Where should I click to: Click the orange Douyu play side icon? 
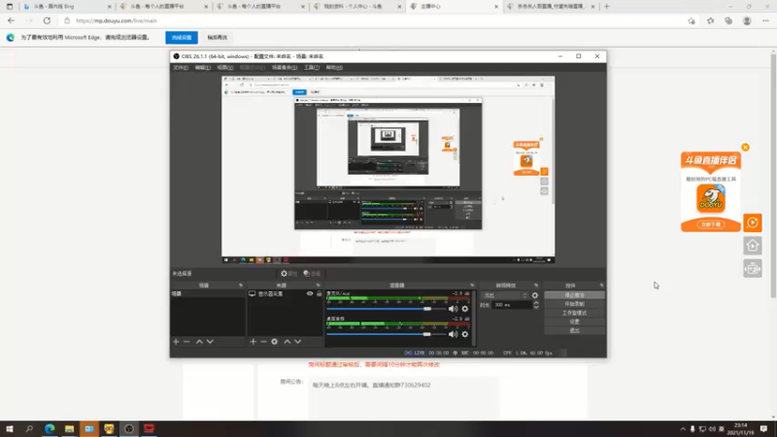(x=752, y=223)
